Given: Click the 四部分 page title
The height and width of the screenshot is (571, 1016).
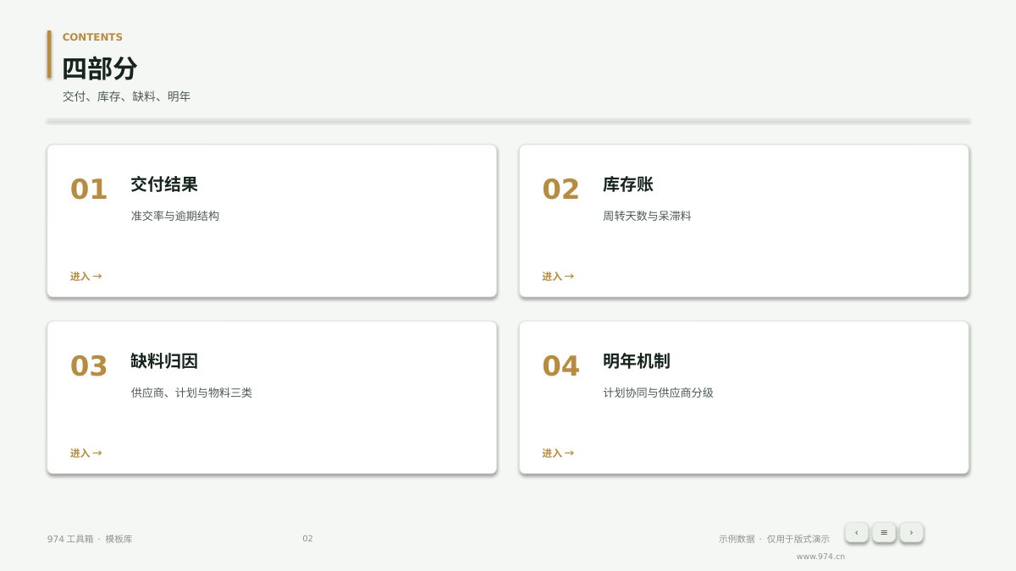Looking at the screenshot, I should pos(100,69).
